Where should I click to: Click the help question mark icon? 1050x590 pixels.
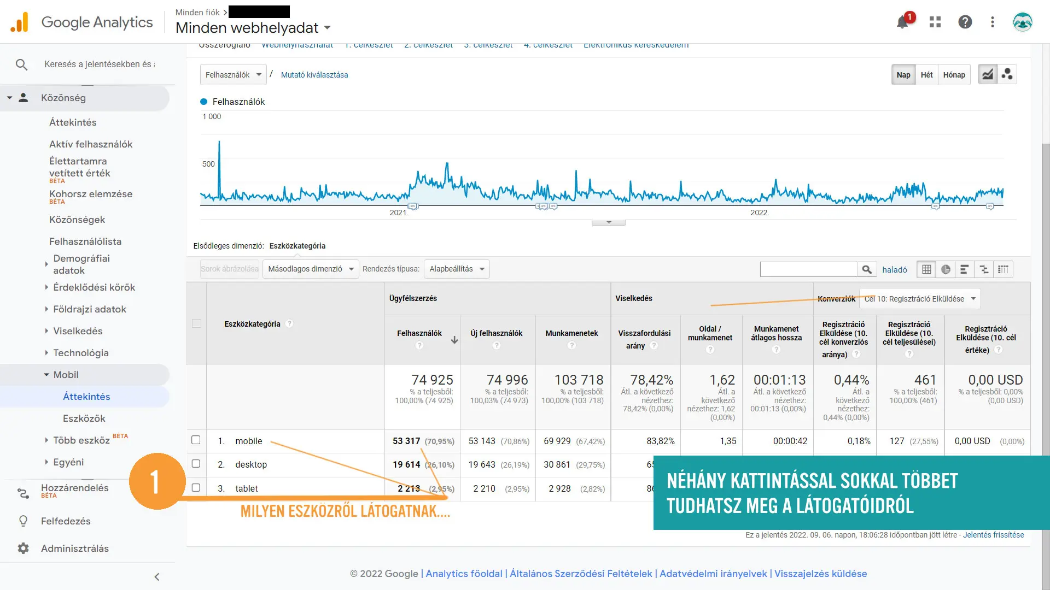click(965, 22)
